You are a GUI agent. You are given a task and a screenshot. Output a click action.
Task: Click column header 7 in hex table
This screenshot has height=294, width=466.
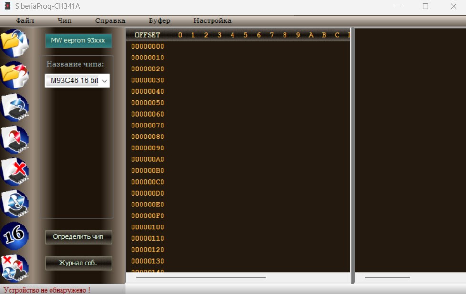[x=272, y=35]
